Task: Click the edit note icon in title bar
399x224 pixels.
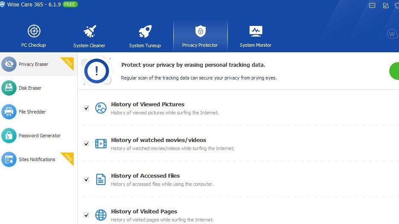Action: [x=386, y=6]
